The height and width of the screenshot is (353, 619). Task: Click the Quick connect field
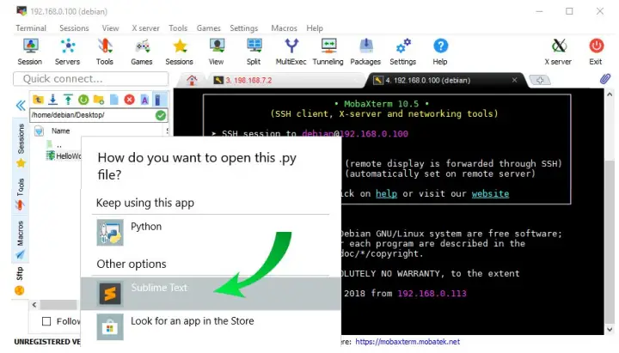tap(91, 79)
